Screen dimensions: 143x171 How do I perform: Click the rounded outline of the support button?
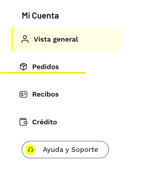pyautogui.click(x=65, y=141)
